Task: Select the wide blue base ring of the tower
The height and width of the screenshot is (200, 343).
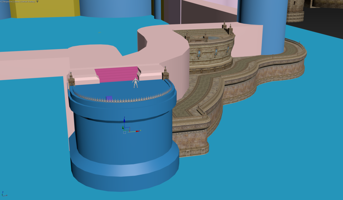Action: [x=123, y=172]
